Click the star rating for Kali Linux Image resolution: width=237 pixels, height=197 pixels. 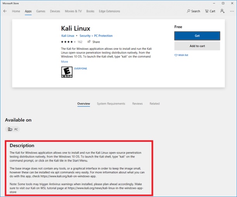pyautogui.click(x=68, y=42)
